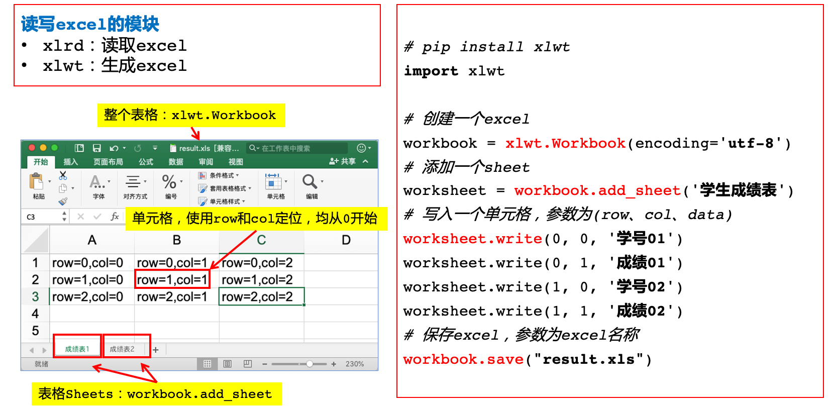This screenshot has height=409, width=832.
Task: Expand the smiley feedback dropdown arrow
Action: pyautogui.click(x=370, y=148)
